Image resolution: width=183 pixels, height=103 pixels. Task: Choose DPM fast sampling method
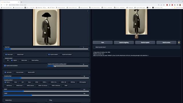(x=72, y=82)
